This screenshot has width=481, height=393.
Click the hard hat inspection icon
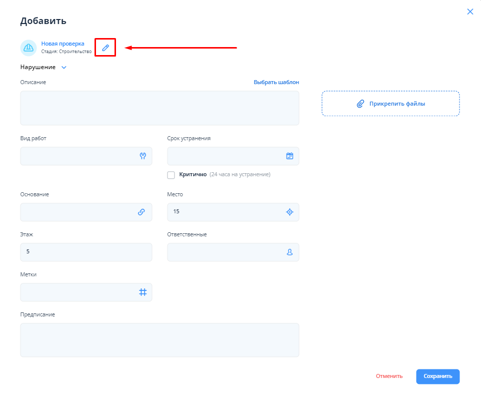tap(28, 48)
